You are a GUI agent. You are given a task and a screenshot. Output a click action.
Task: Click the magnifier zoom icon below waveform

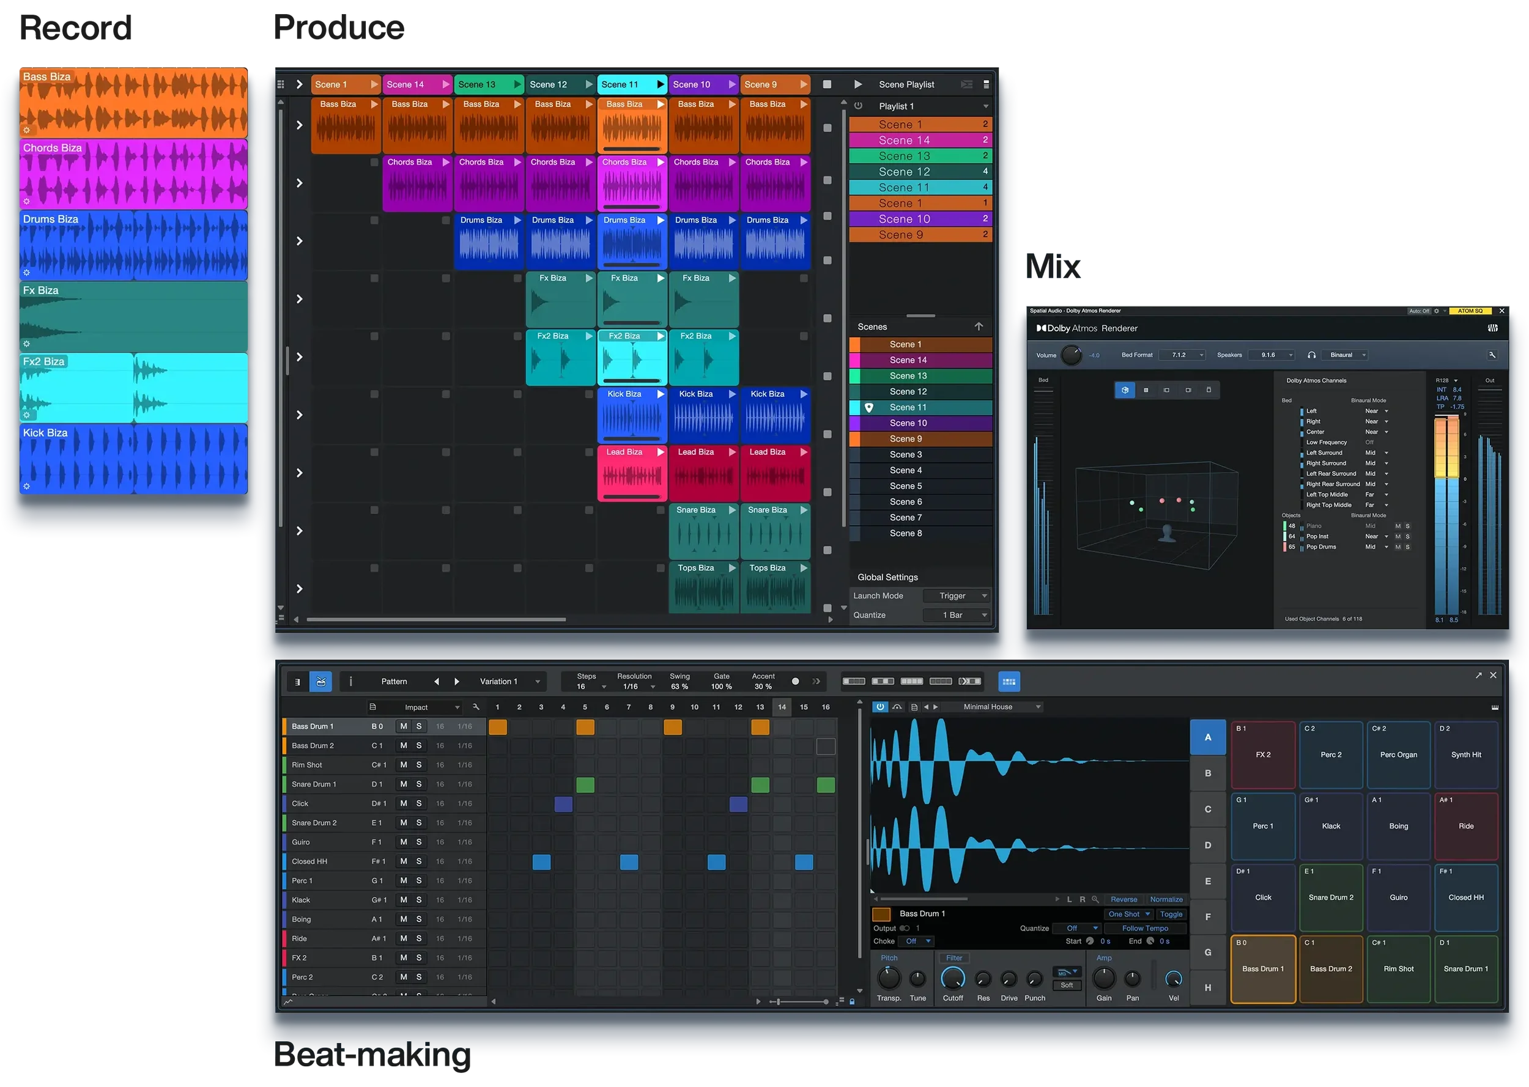[x=1095, y=899]
